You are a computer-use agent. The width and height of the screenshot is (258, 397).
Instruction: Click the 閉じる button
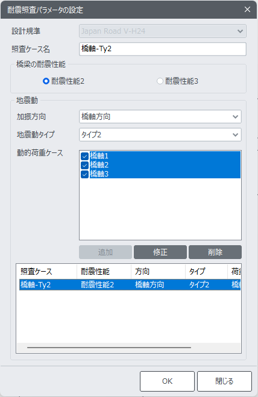tap(224, 381)
